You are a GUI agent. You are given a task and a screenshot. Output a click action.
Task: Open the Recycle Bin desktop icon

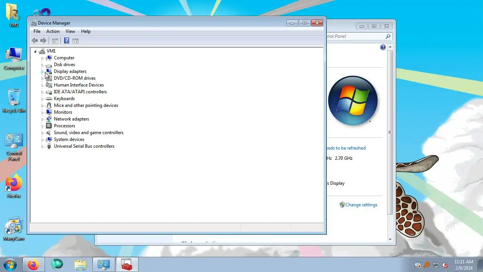coord(14,100)
